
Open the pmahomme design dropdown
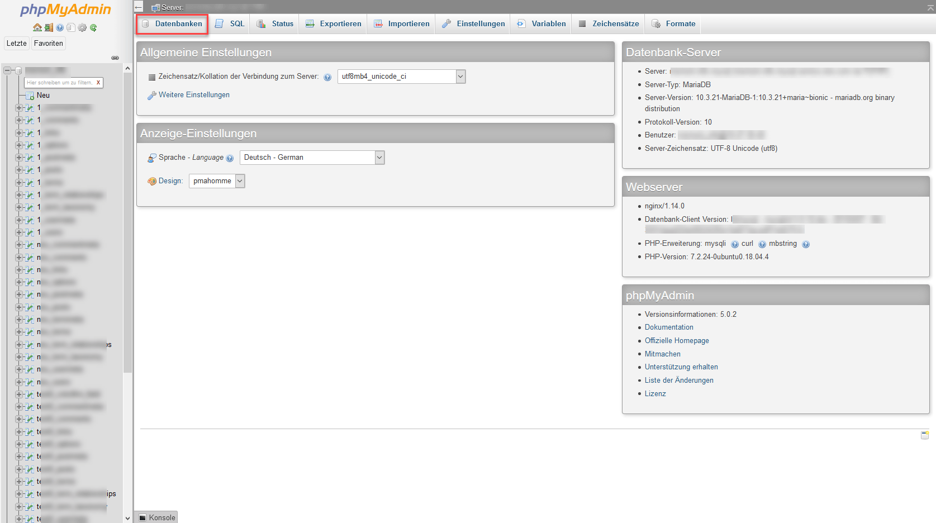pos(217,181)
